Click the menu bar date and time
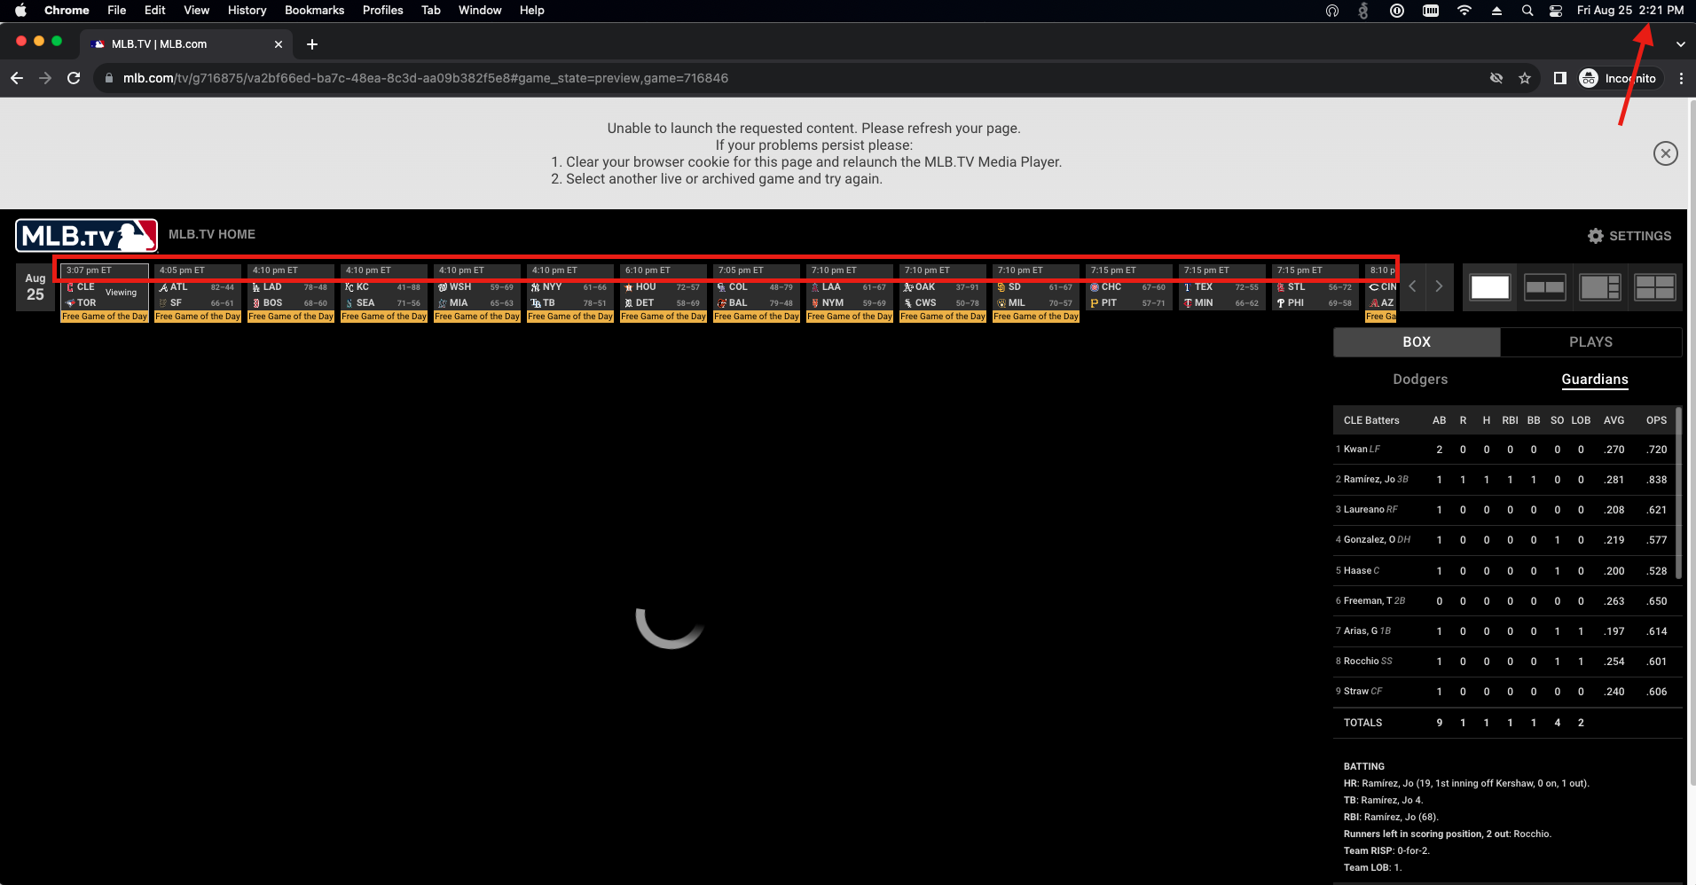The height and width of the screenshot is (885, 1696). point(1630,11)
